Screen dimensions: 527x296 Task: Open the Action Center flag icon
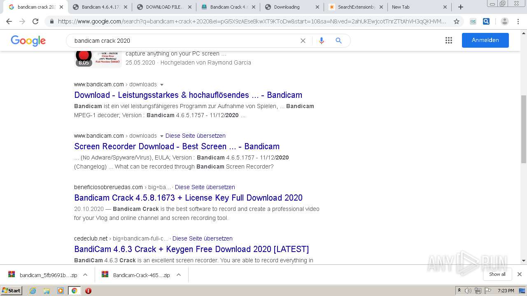pyautogui.click(x=488, y=291)
